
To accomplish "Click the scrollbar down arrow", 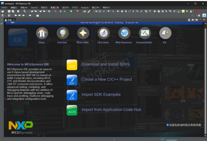I will click(x=205, y=136).
